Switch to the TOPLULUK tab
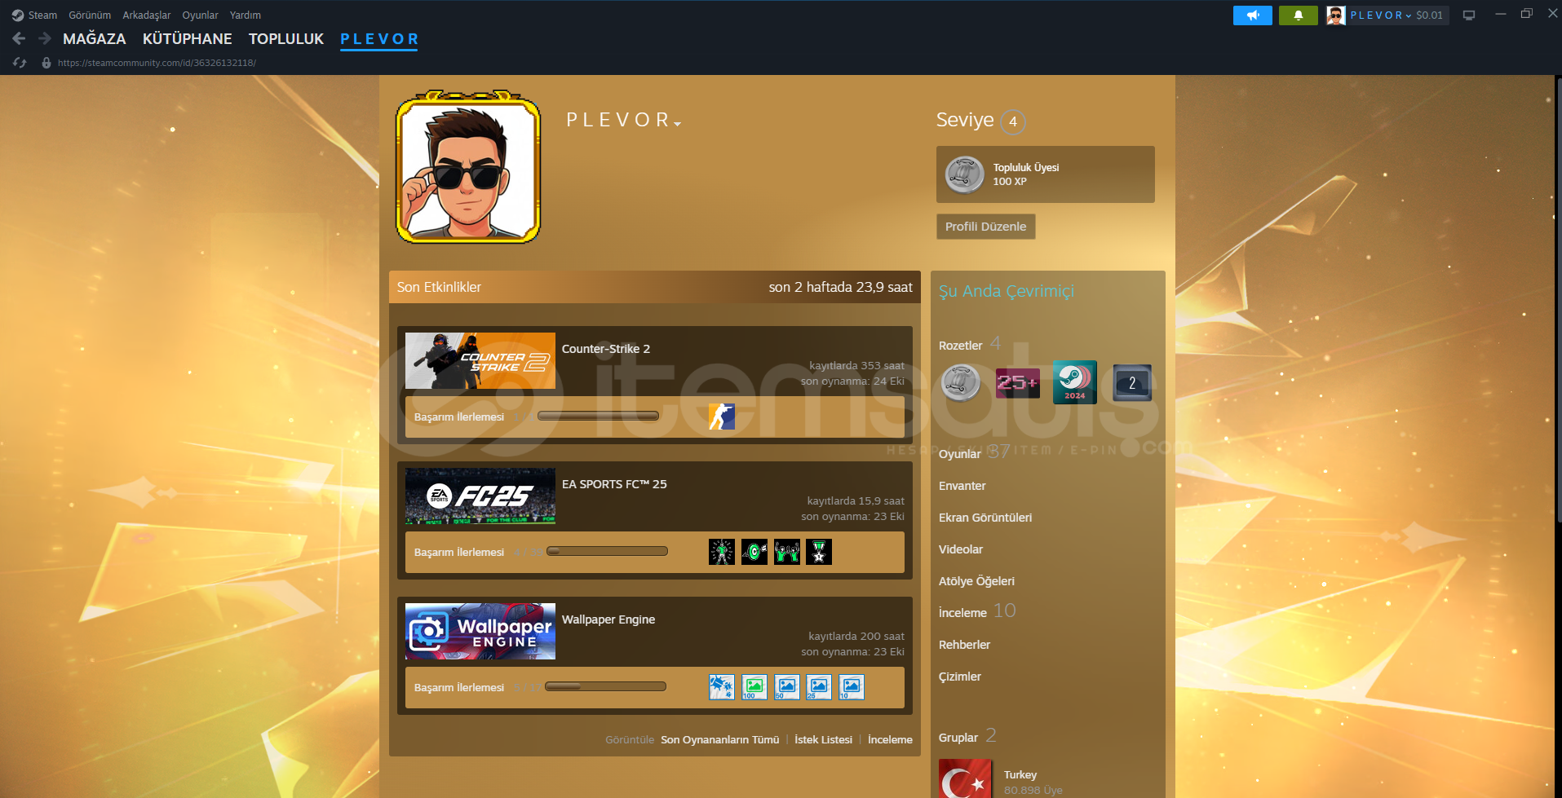This screenshot has height=798, width=1562. click(x=286, y=39)
